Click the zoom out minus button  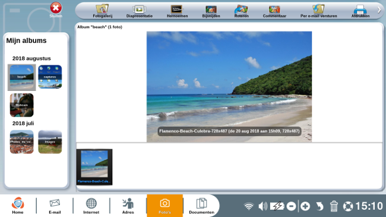point(291,206)
